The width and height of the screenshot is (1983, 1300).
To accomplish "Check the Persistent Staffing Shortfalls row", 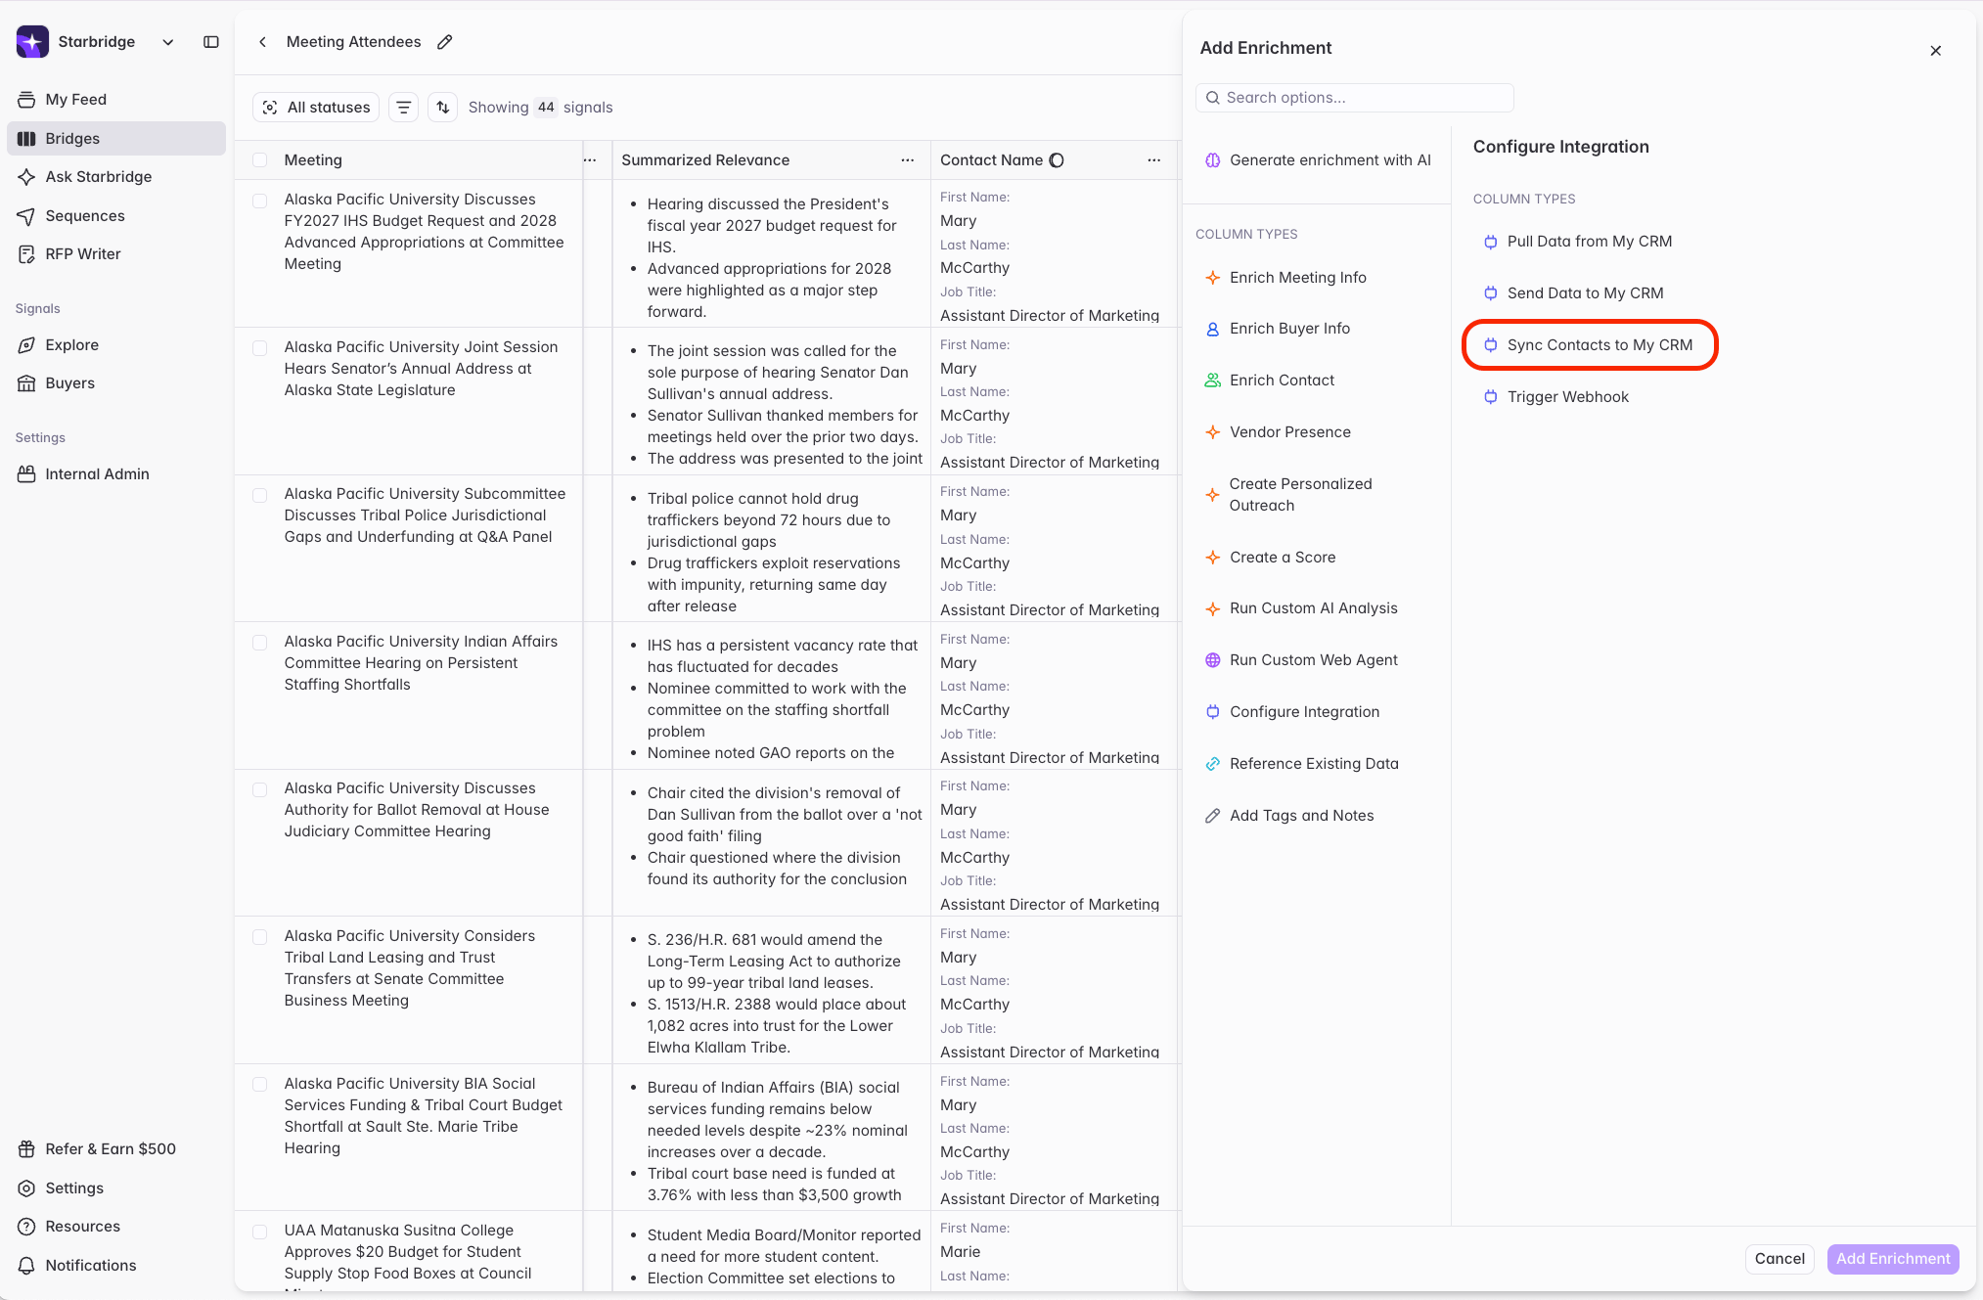I will click(260, 643).
